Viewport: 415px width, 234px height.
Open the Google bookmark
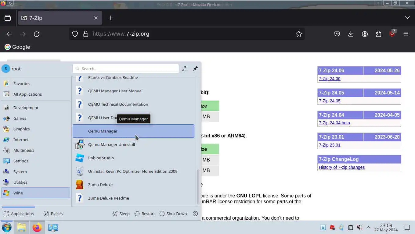point(17,47)
